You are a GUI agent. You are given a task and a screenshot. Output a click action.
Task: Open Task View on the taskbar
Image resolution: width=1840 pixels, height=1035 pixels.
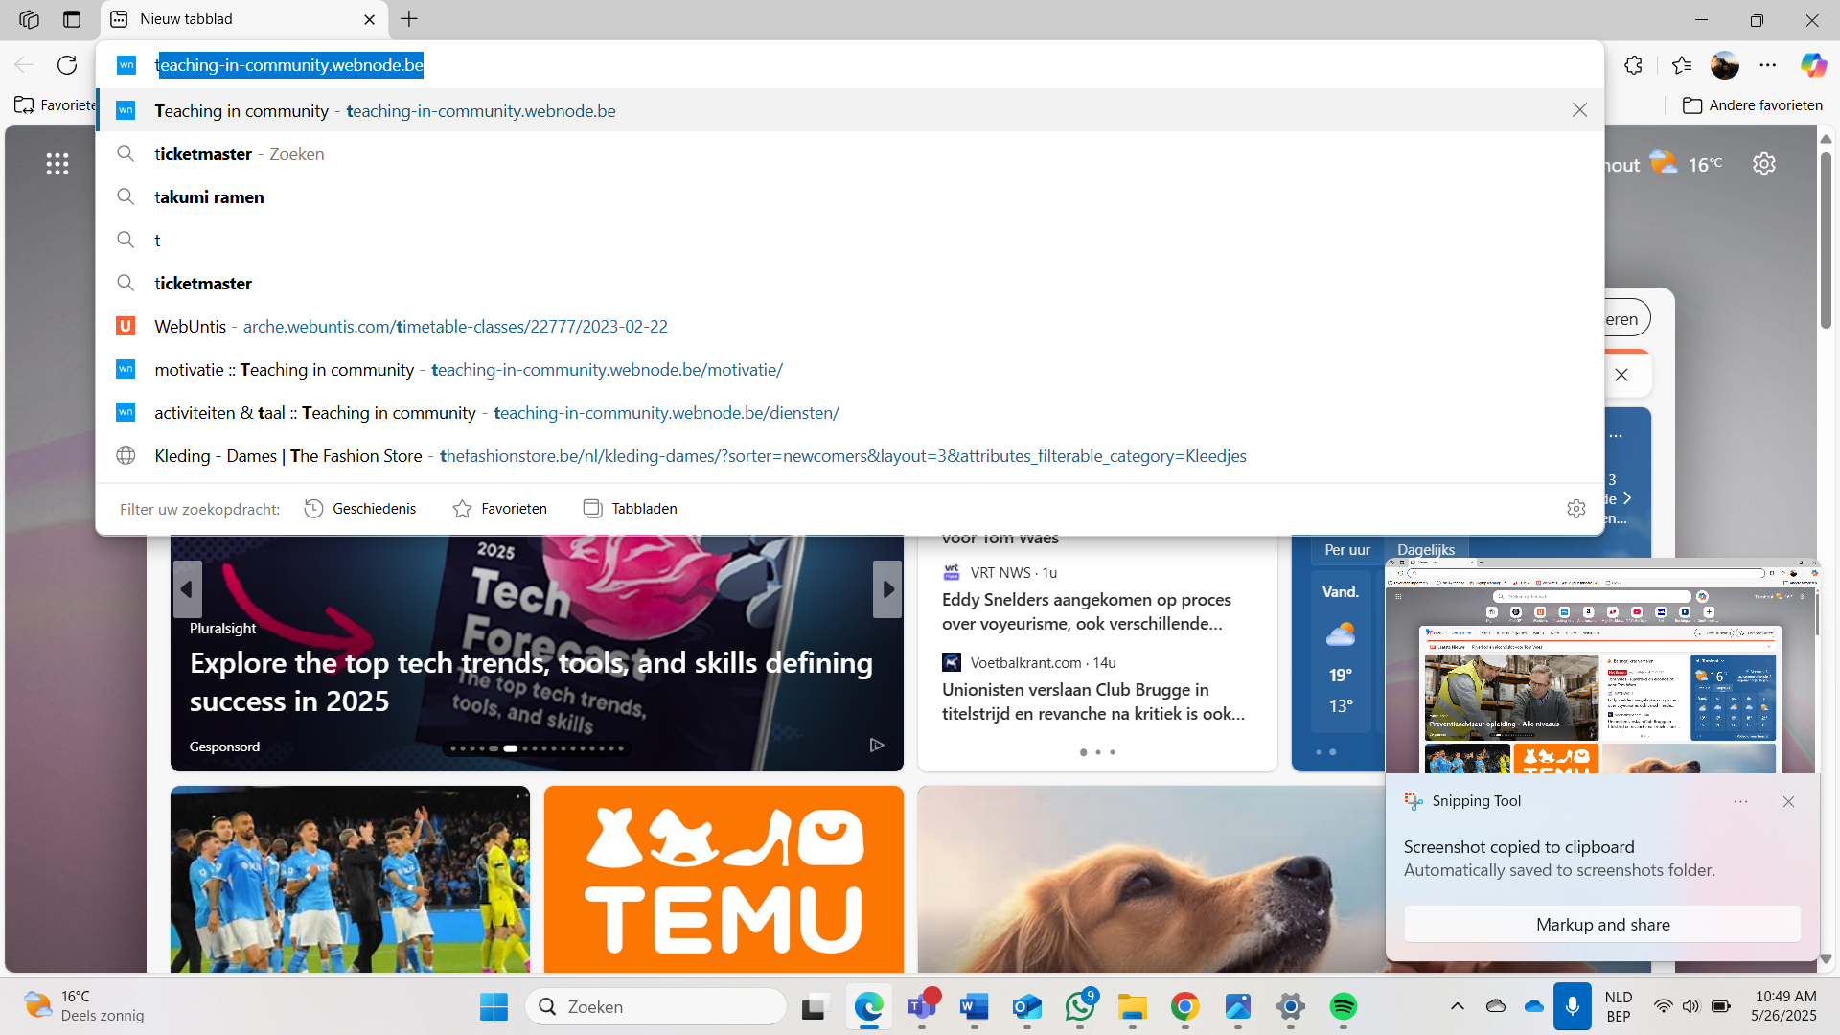814,1006
